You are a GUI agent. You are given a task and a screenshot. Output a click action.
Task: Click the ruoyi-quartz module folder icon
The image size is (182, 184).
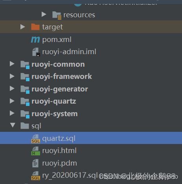coord(25,102)
